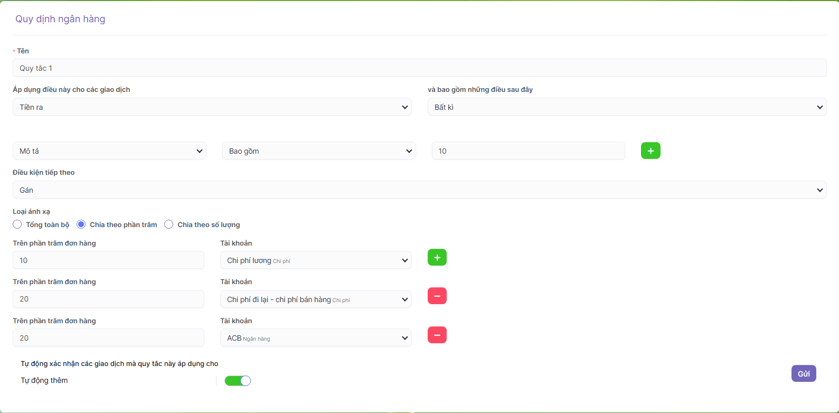
Task: Expand the Bất kì condition match dropdown
Action: 627,107
